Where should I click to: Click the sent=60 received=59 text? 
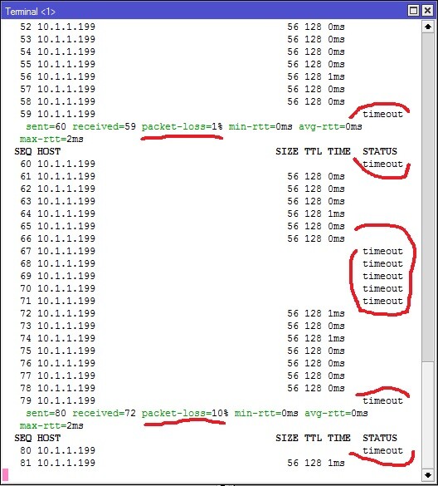tap(80, 126)
